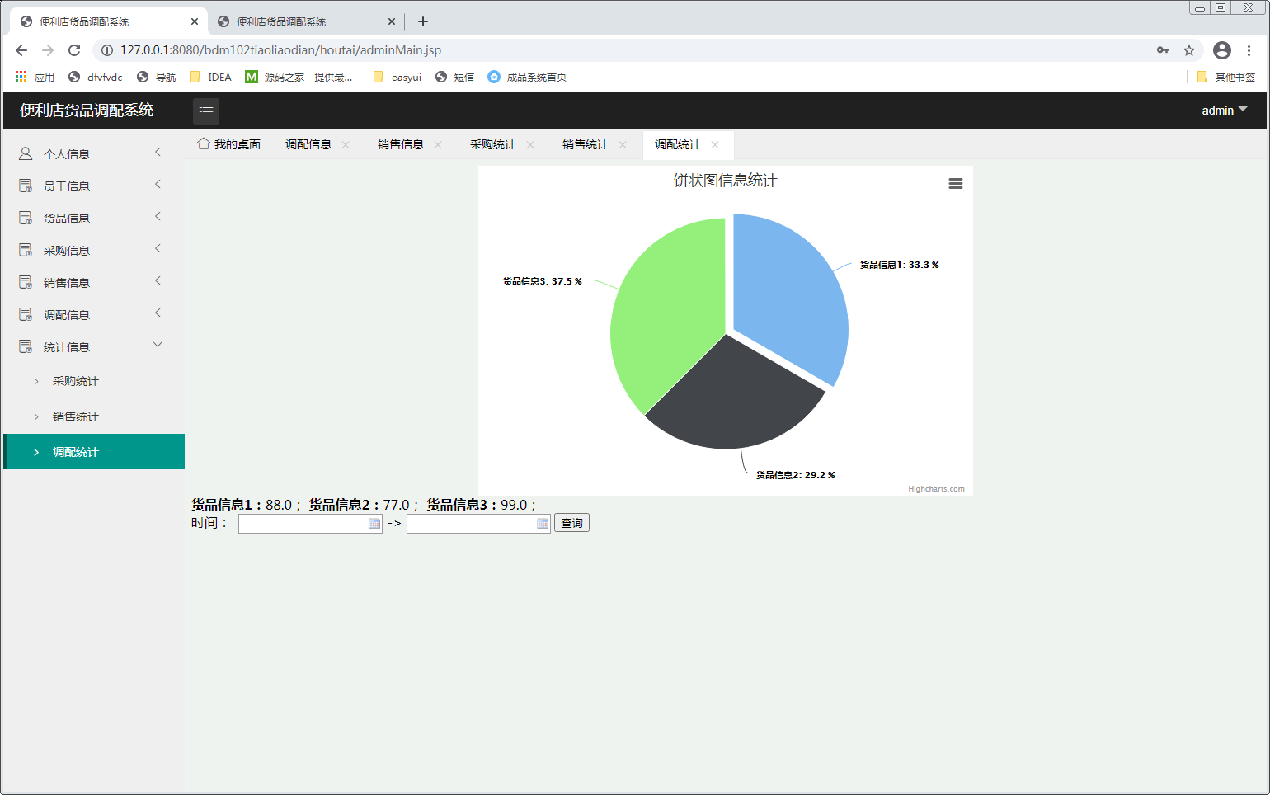Image resolution: width=1270 pixels, height=795 pixels.
Task: Open a new browser tab
Action: [423, 21]
